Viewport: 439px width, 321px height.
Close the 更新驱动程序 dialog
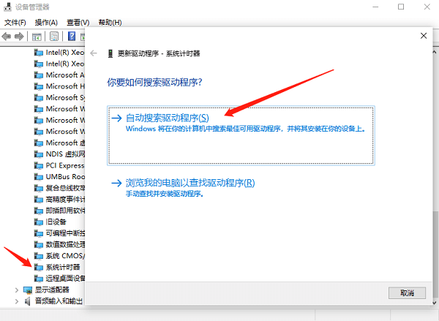click(424, 35)
